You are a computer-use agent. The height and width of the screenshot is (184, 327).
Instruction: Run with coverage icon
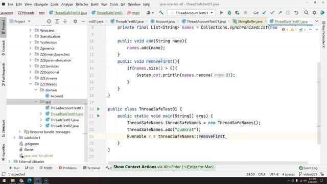click(x=237, y=13)
